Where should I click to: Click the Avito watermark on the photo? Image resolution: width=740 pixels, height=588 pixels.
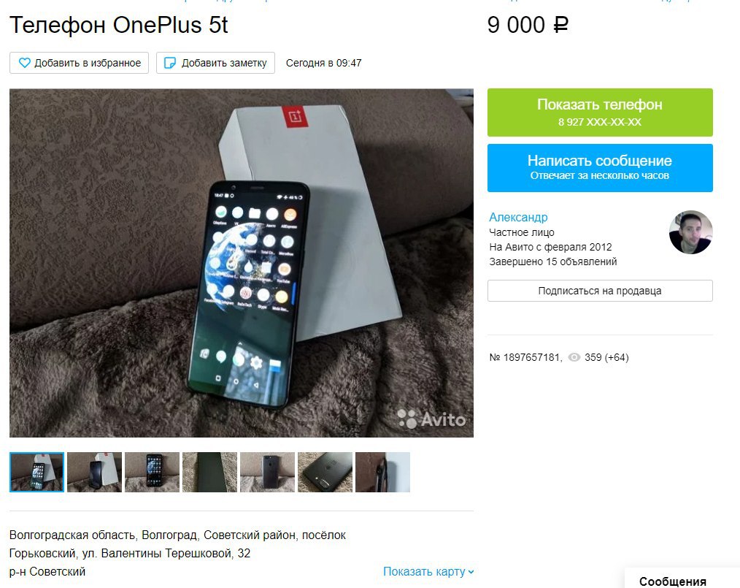(431, 419)
